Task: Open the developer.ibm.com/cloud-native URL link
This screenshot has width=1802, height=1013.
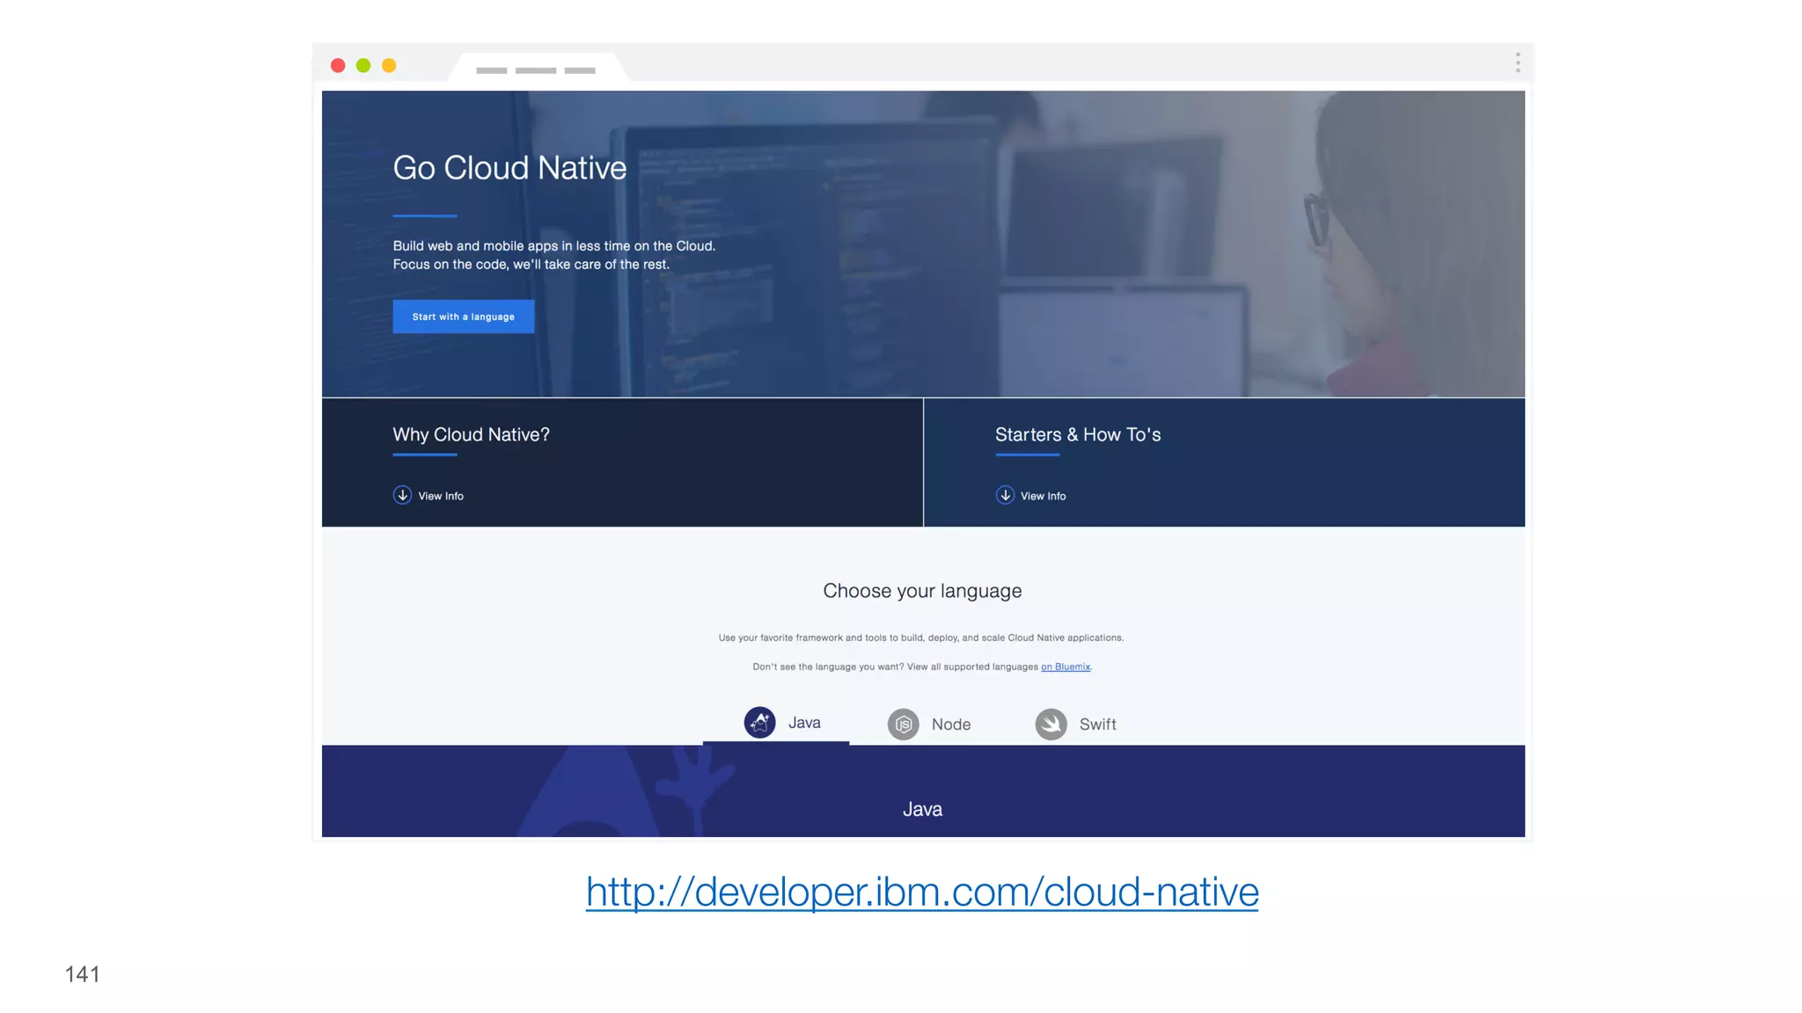Action: point(922,892)
